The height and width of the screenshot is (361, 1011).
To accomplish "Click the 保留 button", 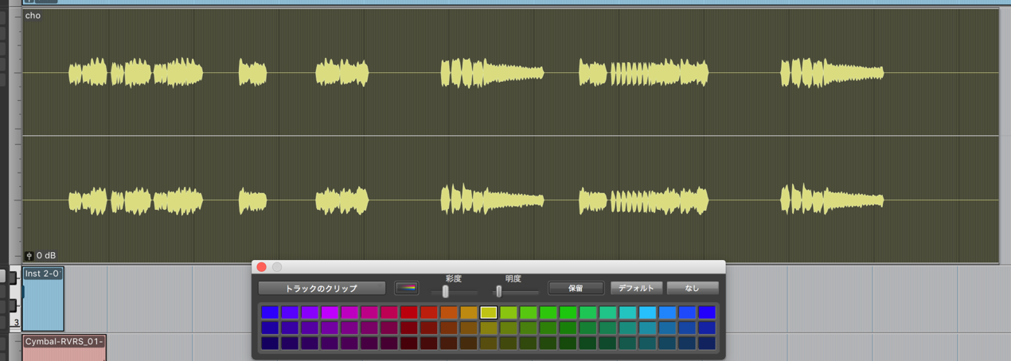I will point(576,288).
